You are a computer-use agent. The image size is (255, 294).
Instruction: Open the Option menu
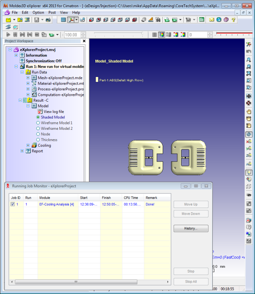(x=38, y=13)
